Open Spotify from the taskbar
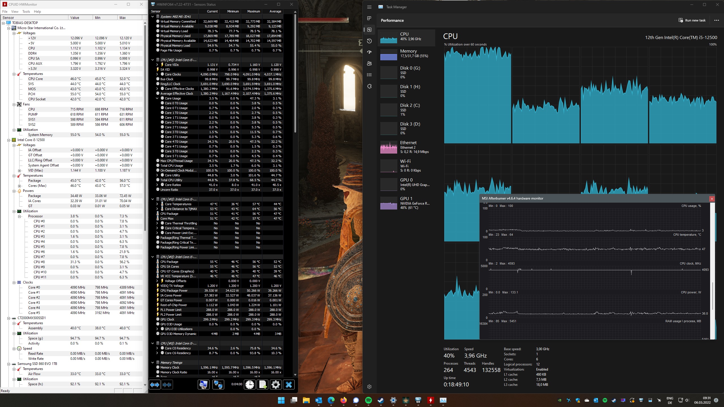Viewport: 724px width, 407px height. (x=369, y=400)
